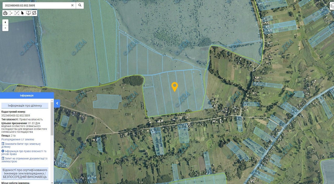The width and height of the screenshot is (334, 184).
Task: Open Запит на отримання документації link
Action: (x=25, y=160)
